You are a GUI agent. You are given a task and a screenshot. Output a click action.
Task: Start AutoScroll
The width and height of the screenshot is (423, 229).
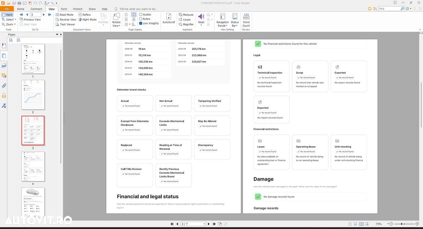point(169,18)
